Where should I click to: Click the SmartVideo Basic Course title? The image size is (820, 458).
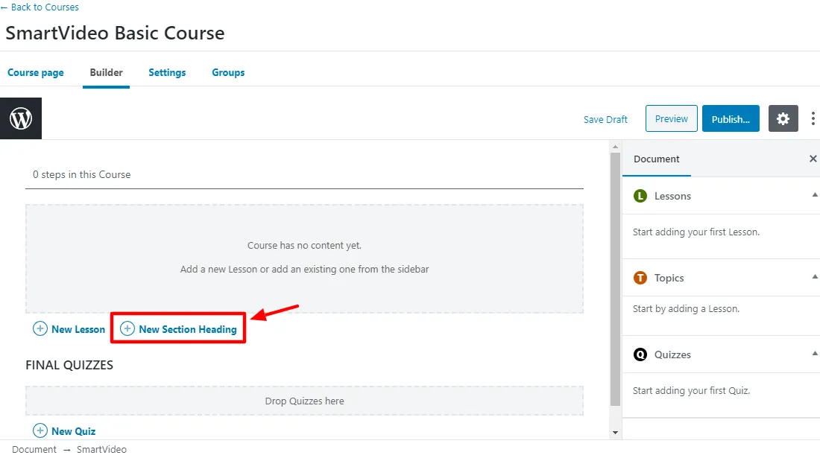(x=115, y=33)
